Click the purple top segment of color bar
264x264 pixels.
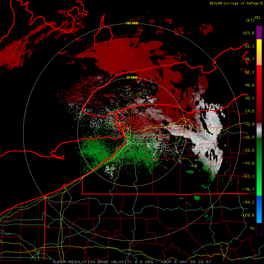tap(259, 33)
